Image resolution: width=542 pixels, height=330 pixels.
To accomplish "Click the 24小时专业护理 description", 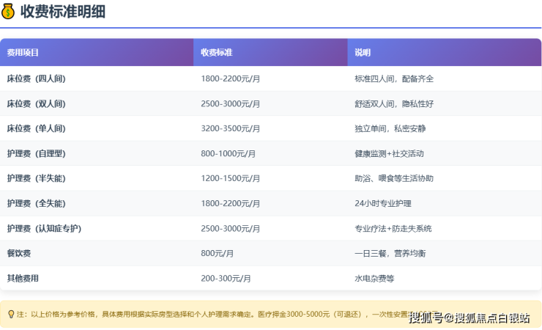I will pyautogui.click(x=383, y=203).
